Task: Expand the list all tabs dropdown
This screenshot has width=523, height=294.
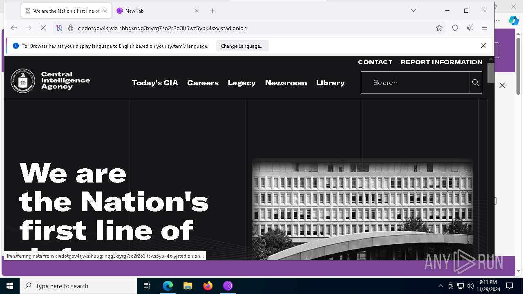Action: tap(413, 11)
